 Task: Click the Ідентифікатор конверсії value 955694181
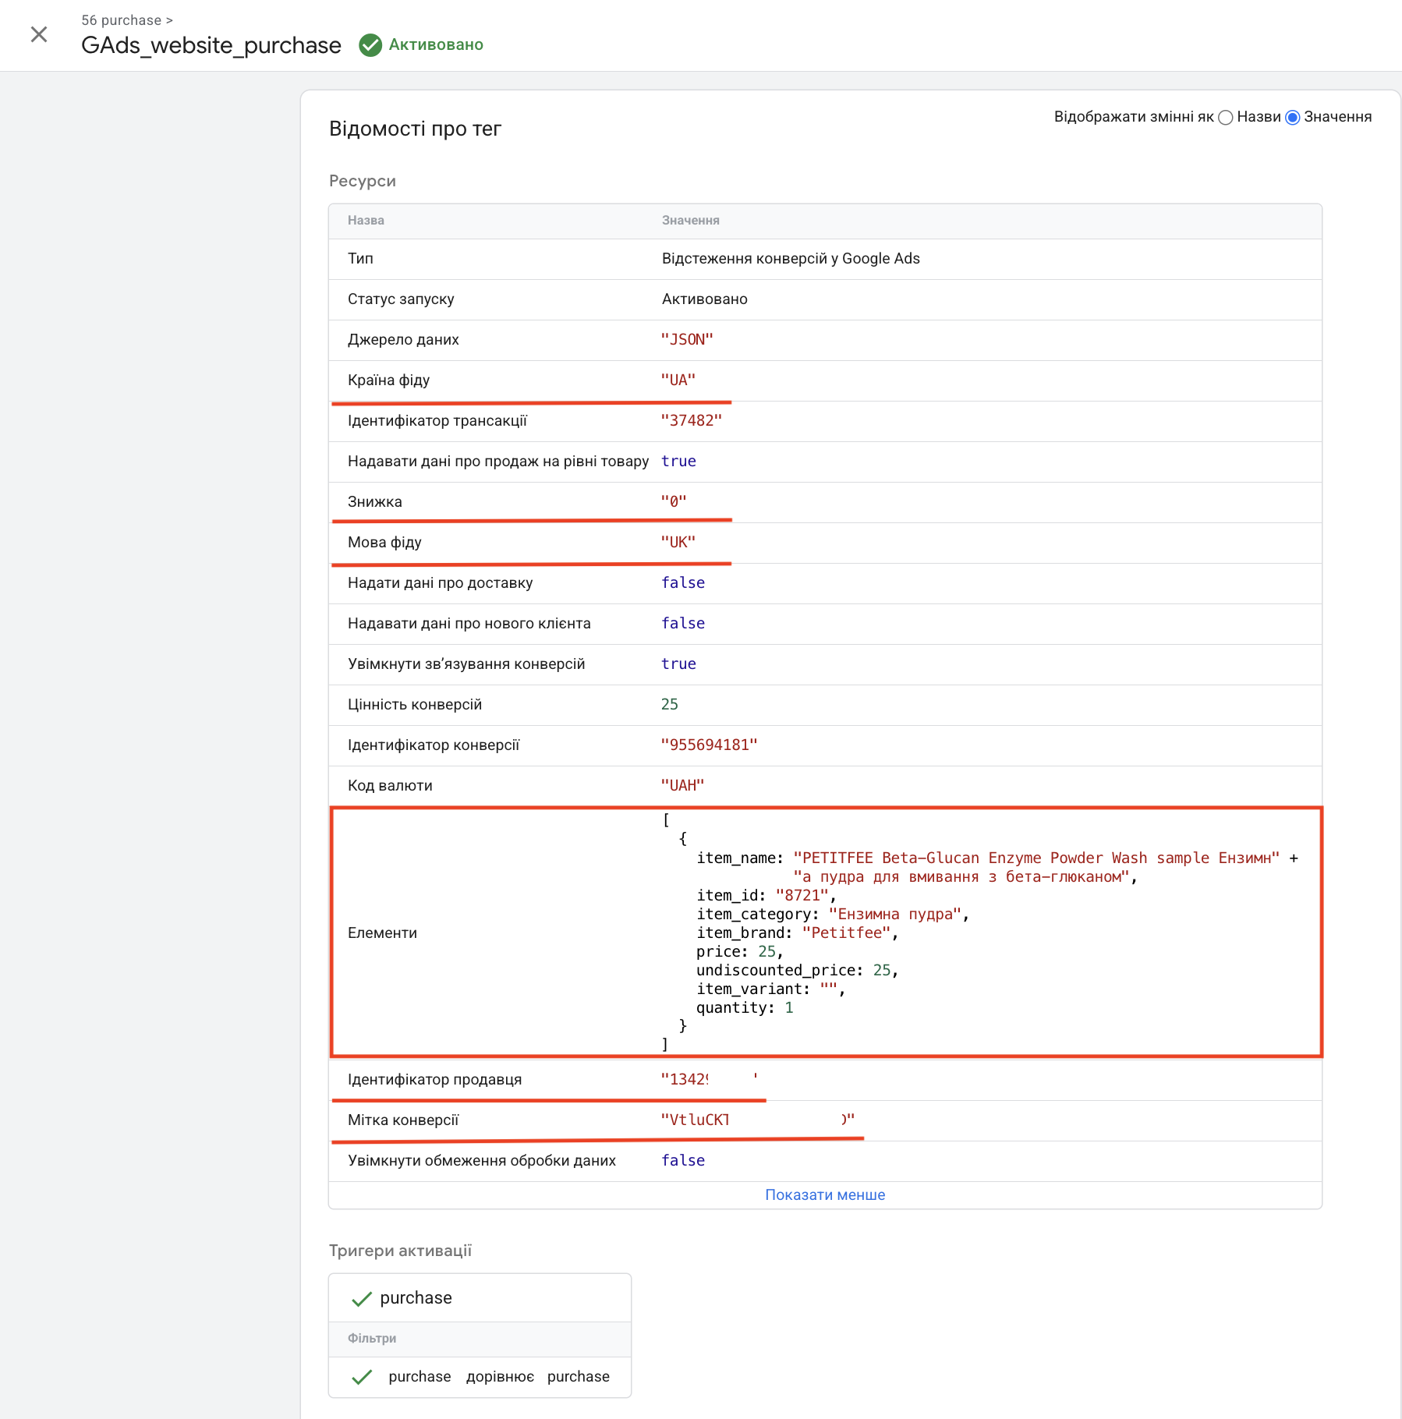coord(709,745)
